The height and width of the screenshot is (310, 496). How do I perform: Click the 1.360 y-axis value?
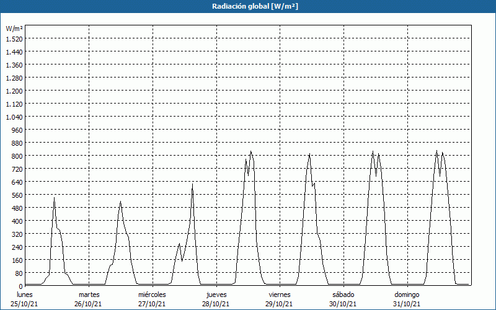(14, 65)
